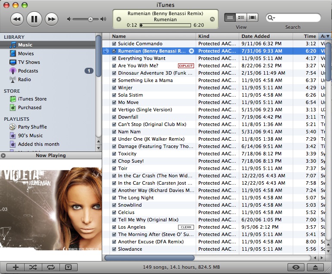Viewport: 332px width, 274px height.
Task: Switch to Cover Flow view
Action: (x=252, y=17)
